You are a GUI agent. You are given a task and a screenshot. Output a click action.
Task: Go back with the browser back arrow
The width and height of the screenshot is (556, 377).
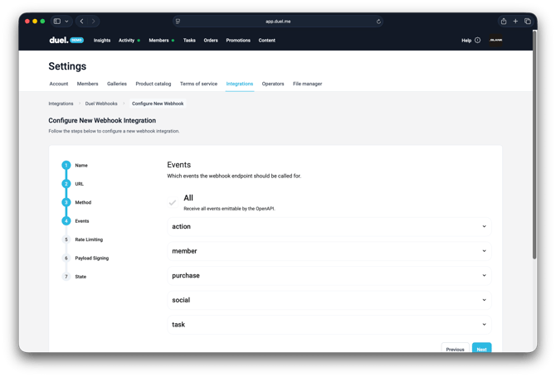point(81,22)
